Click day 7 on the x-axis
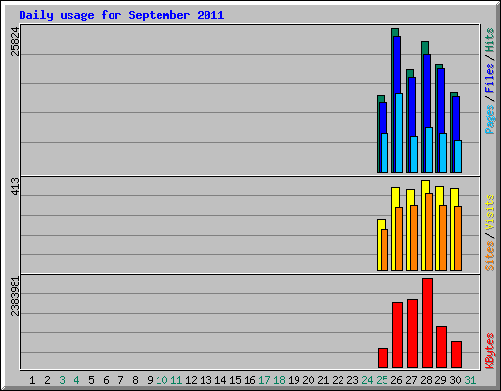The image size is (501, 391). [x=120, y=380]
